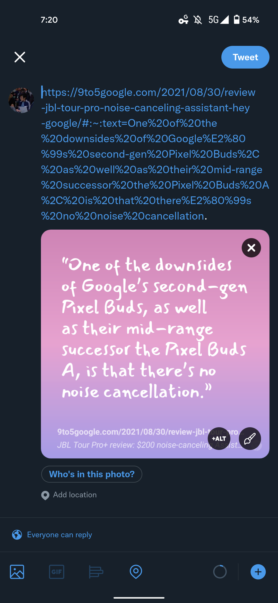Change Everyone can reply setting
The height and width of the screenshot is (603, 278).
click(59, 535)
